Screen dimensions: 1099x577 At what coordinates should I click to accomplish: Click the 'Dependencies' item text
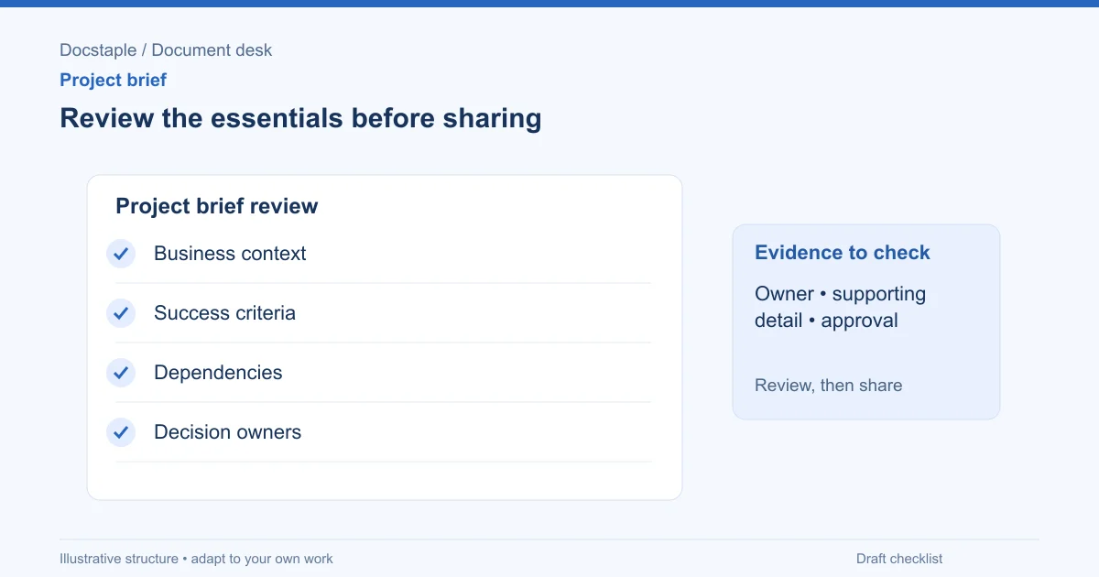(218, 373)
